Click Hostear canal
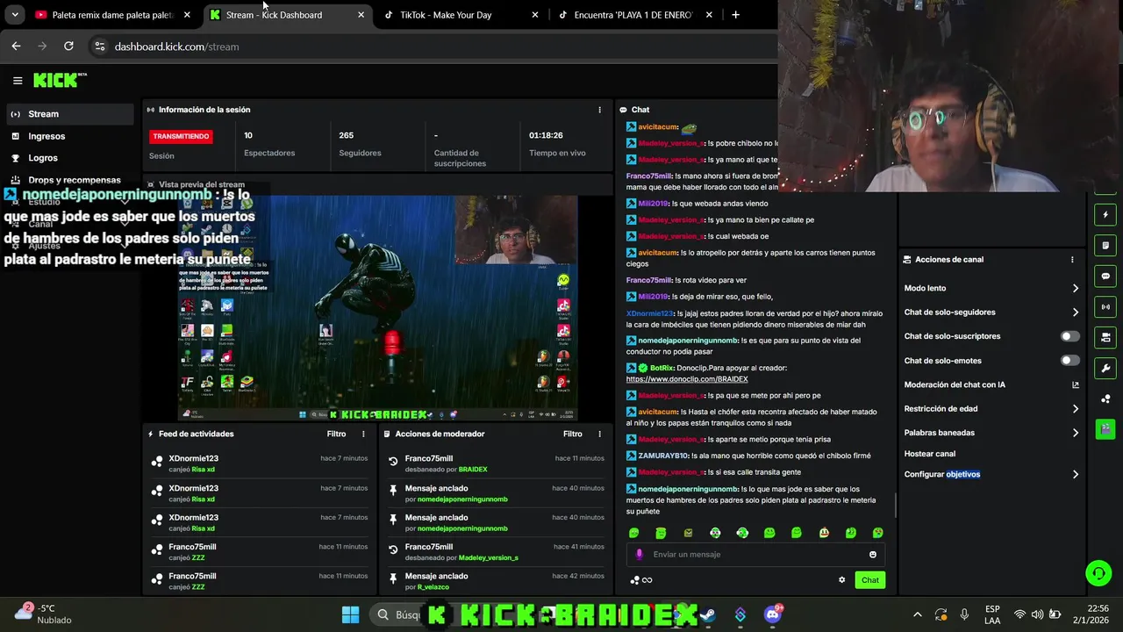1123x632 pixels. (x=930, y=454)
